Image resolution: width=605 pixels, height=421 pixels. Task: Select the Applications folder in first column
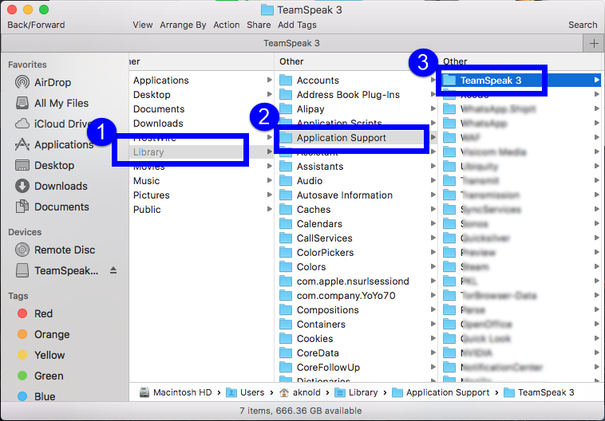click(x=201, y=81)
